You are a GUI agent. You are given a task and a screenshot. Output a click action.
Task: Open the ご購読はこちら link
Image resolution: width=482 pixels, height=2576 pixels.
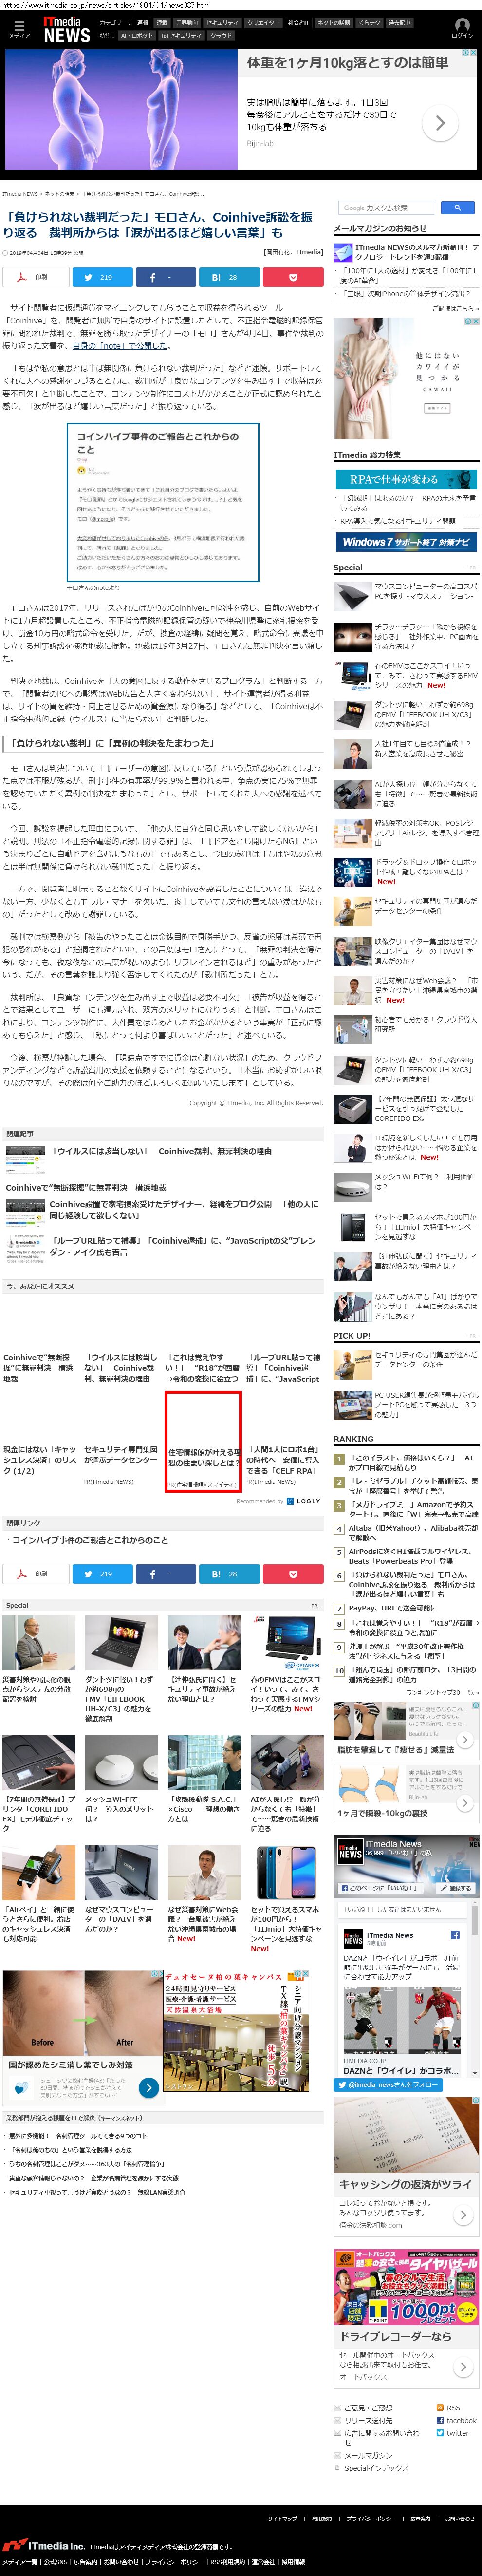[x=455, y=308]
